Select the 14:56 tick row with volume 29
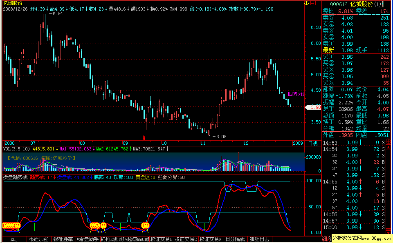The height and width of the screenshot is (243, 393). click(354, 214)
